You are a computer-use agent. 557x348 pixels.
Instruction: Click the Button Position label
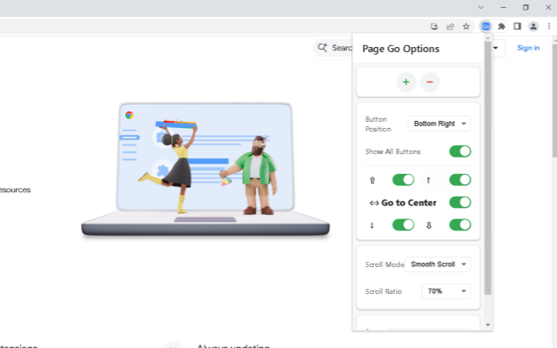tap(378, 124)
